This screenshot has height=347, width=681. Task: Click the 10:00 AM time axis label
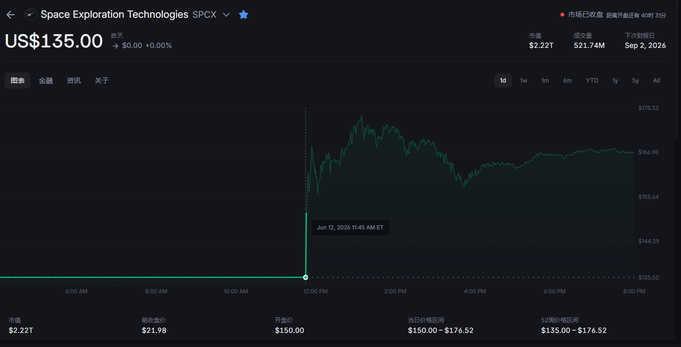(x=236, y=291)
